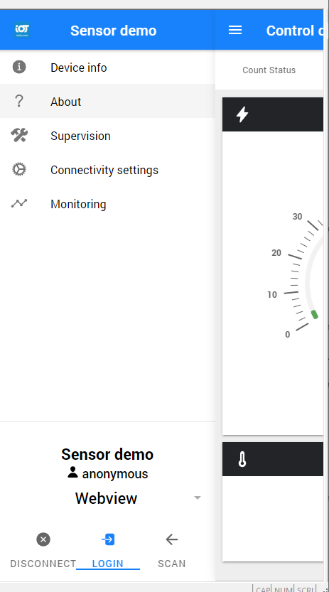Open the hamburger menu icon
The width and height of the screenshot is (329, 592).
[235, 30]
